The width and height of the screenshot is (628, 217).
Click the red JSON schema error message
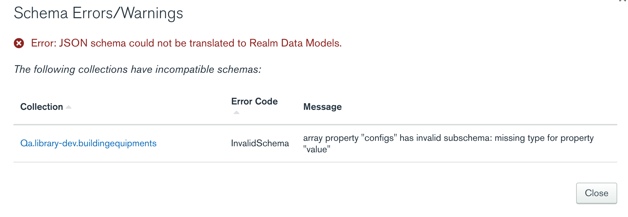tap(186, 43)
